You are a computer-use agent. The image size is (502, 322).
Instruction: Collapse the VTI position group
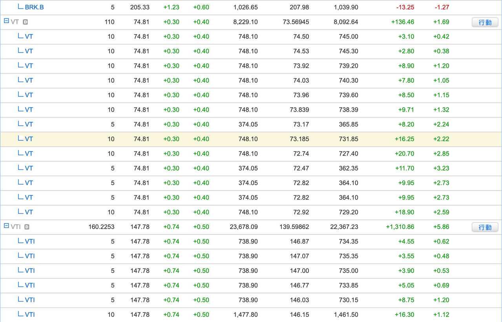(x=6, y=226)
